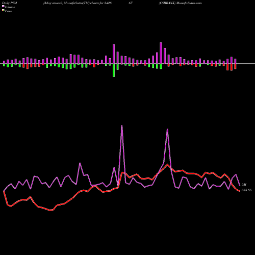
Task: Click the 385.85 price value label
Action: click(246, 190)
